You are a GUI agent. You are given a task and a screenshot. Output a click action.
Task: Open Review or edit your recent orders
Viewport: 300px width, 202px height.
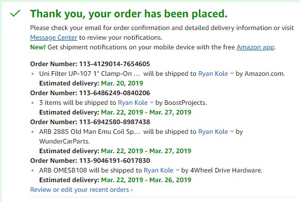pyautogui.click(x=81, y=190)
